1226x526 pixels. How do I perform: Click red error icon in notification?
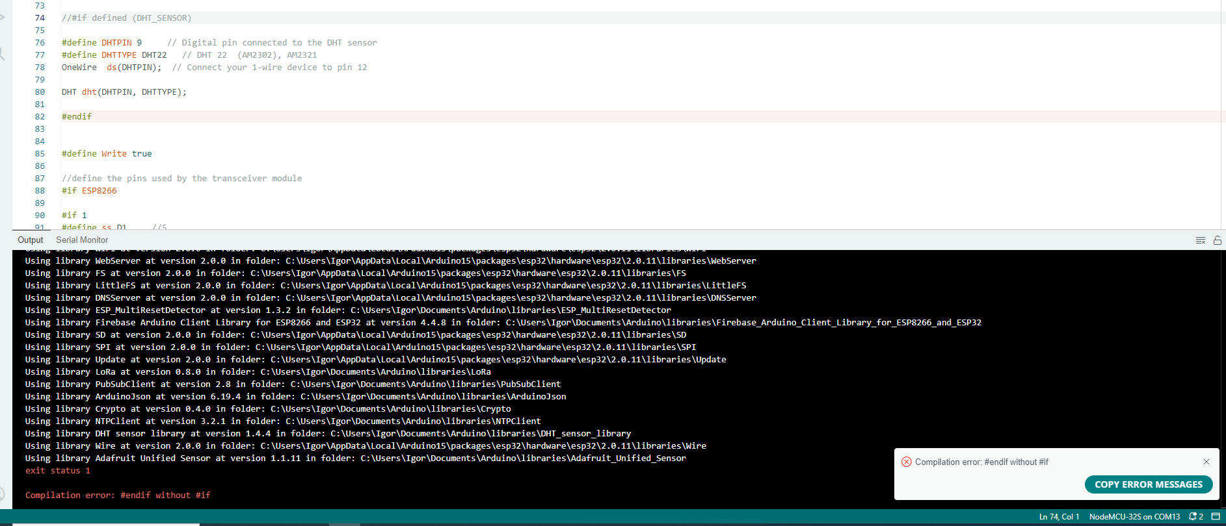pyautogui.click(x=906, y=462)
